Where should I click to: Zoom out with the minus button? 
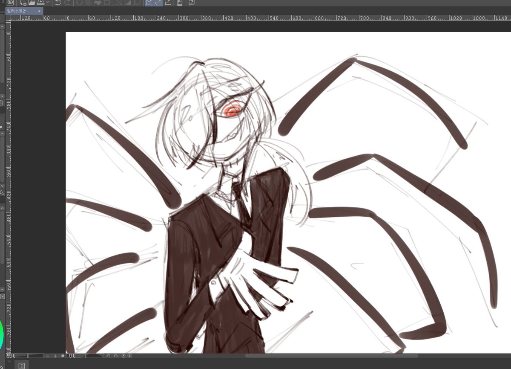pyautogui.click(x=48, y=356)
